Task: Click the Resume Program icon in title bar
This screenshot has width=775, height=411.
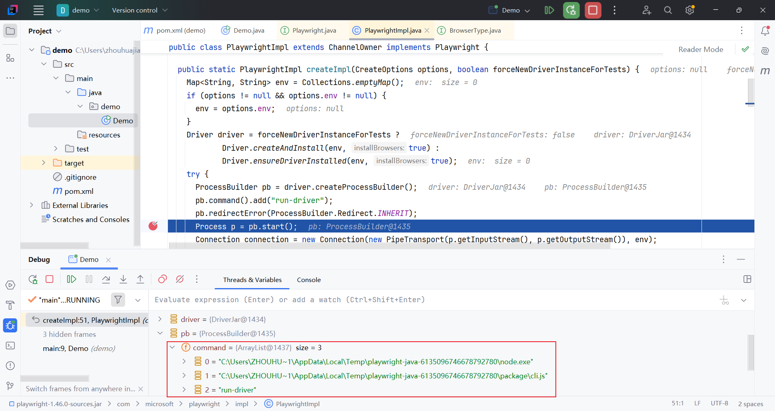Action: 549,10
